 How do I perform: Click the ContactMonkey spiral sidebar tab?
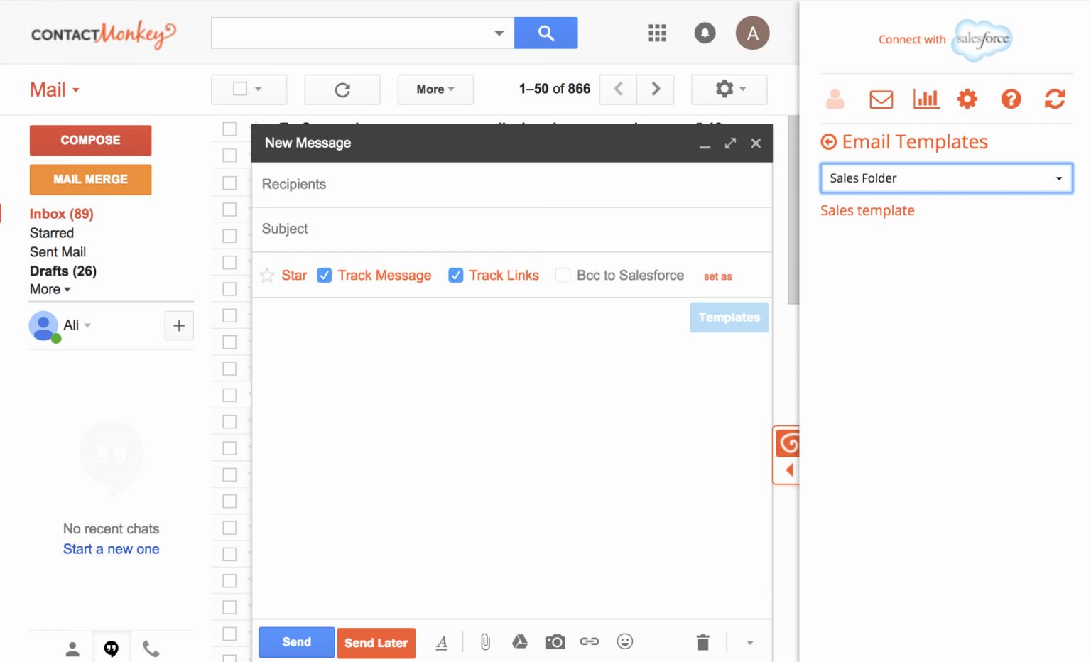788,444
